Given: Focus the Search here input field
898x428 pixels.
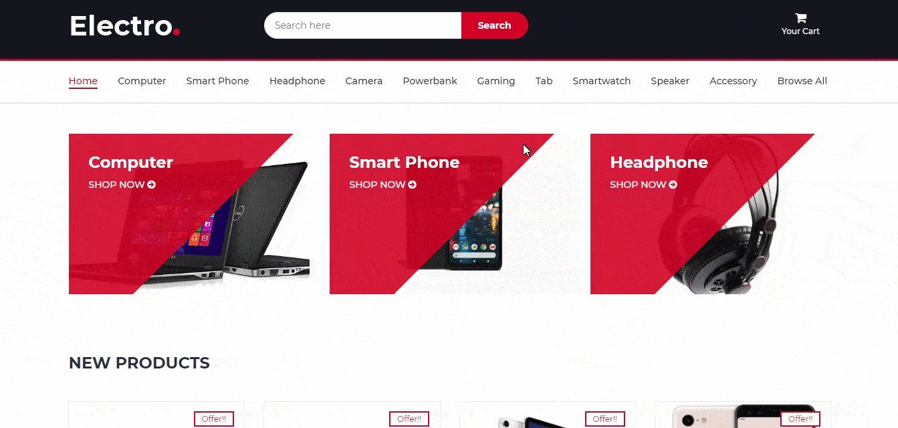Looking at the screenshot, I should [x=363, y=25].
